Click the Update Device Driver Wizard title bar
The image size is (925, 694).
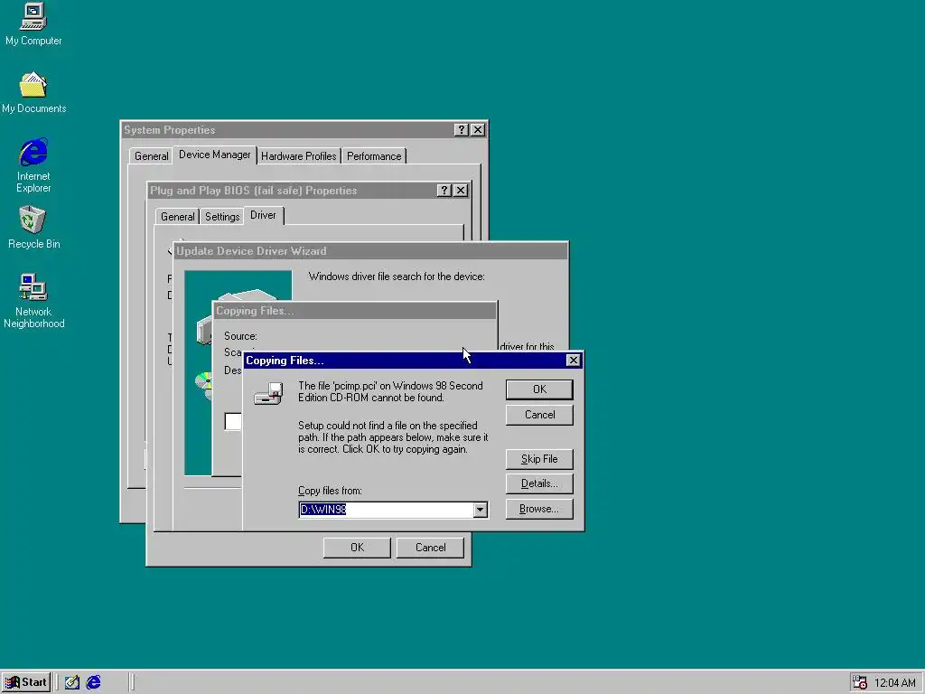tap(370, 251)
